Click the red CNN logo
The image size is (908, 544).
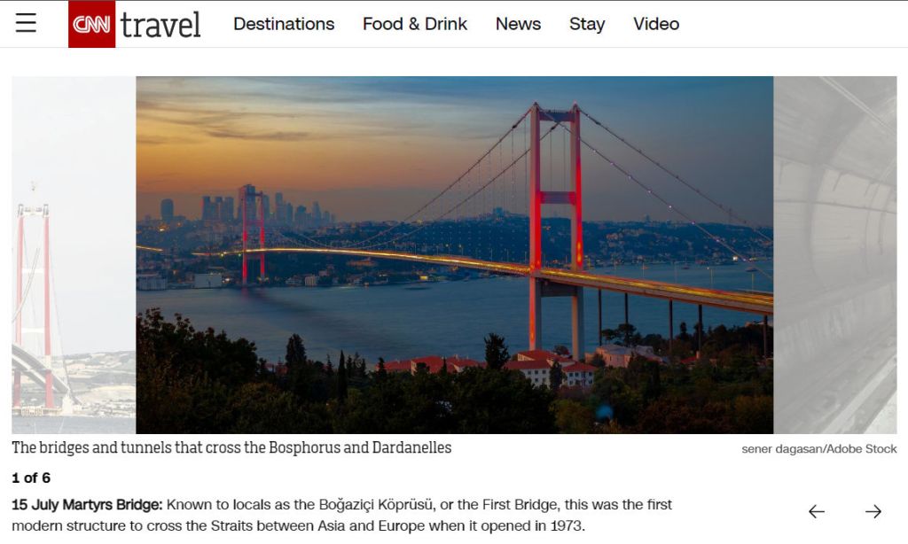coord(91,24)
